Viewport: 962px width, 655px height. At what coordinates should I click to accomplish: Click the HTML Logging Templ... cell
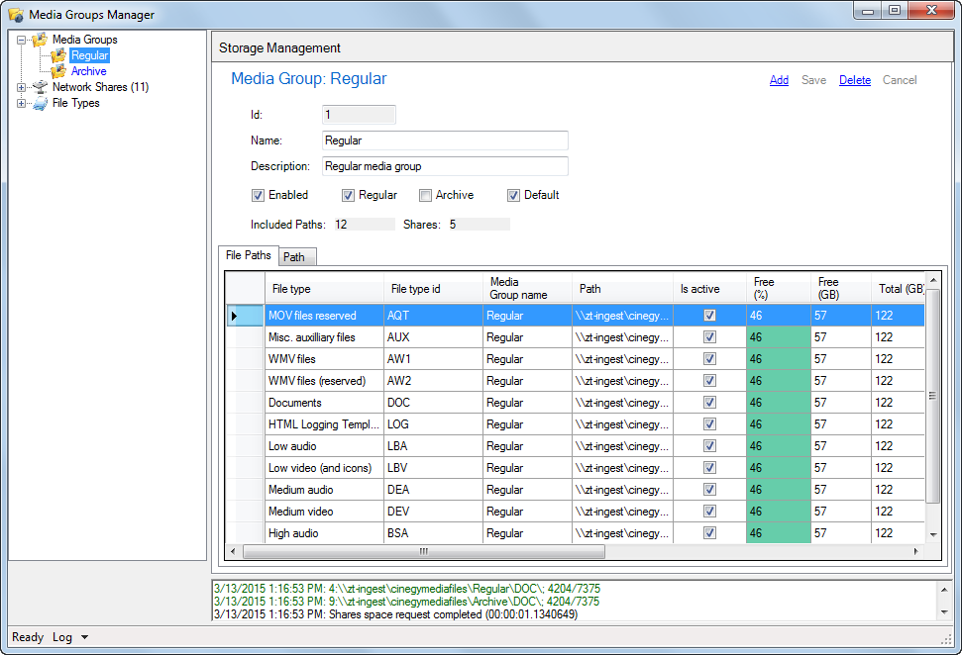click(x=324, y=424)
